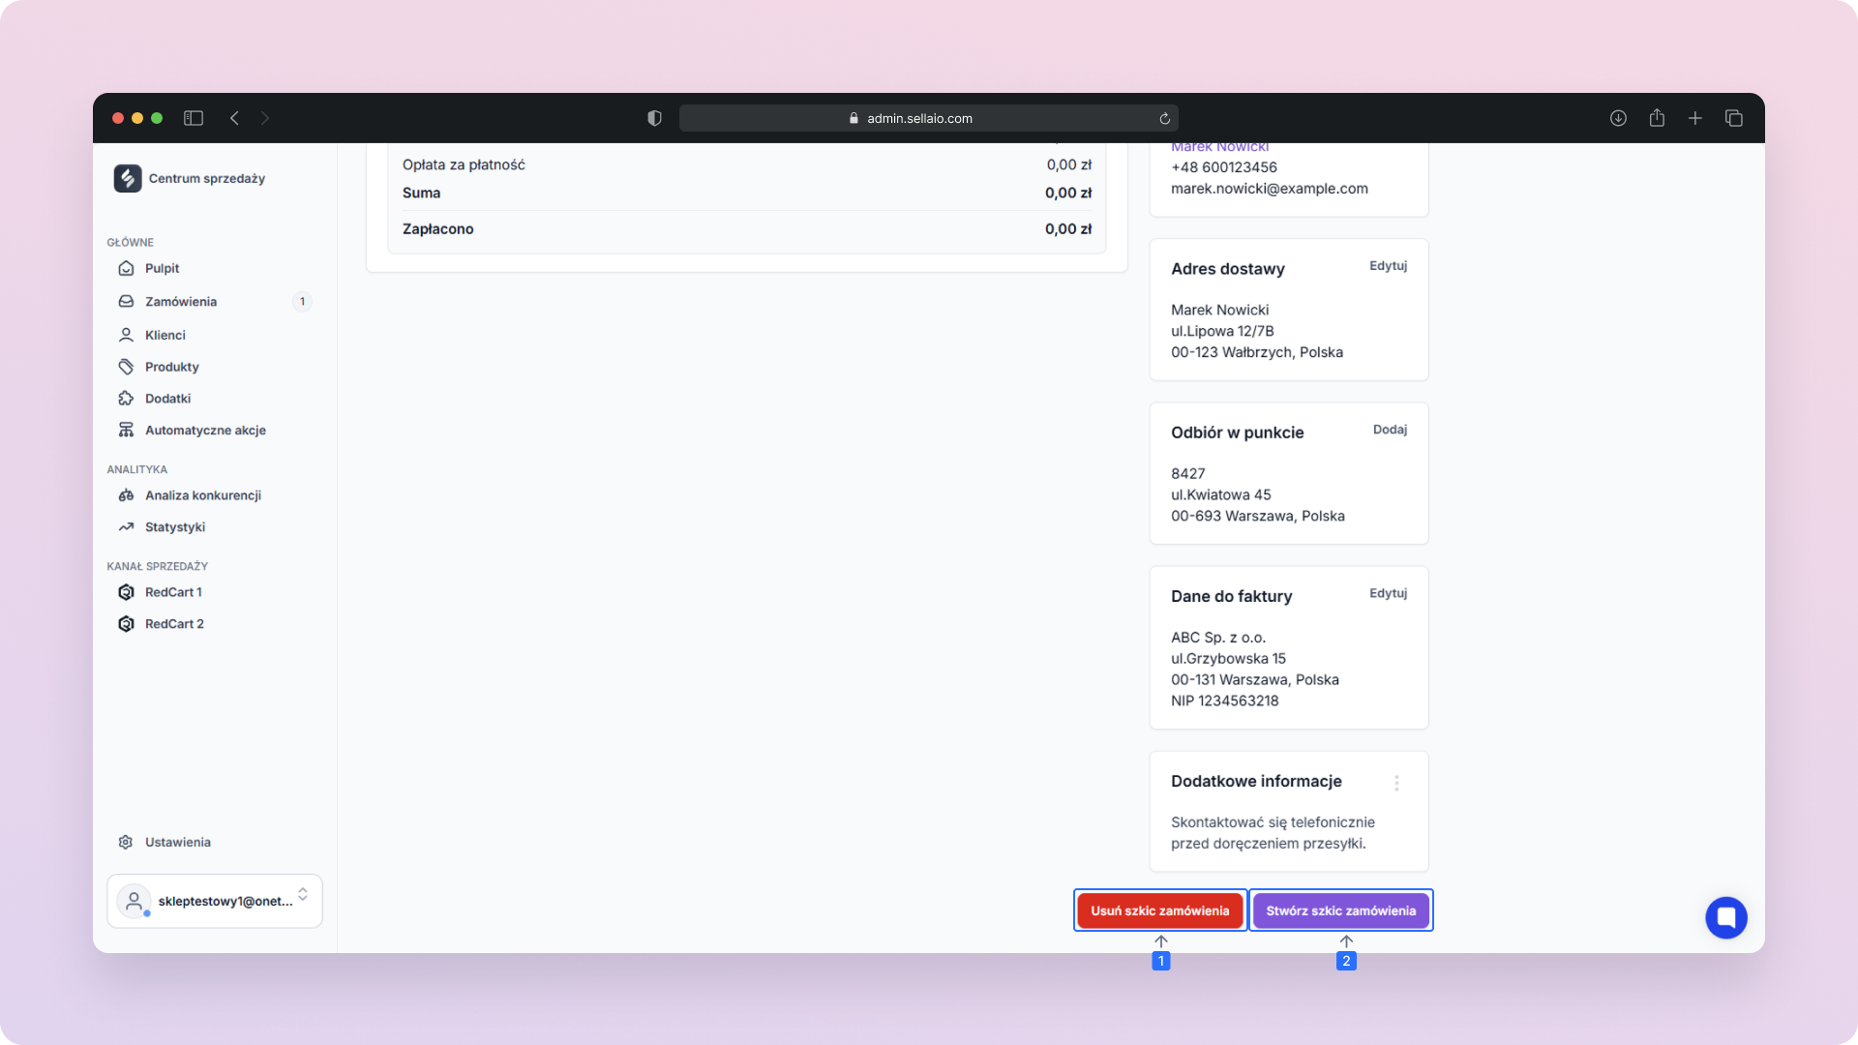1858x1045 pixels.
Task: Click the Opłata za płatność label
Action: [464, 164]
